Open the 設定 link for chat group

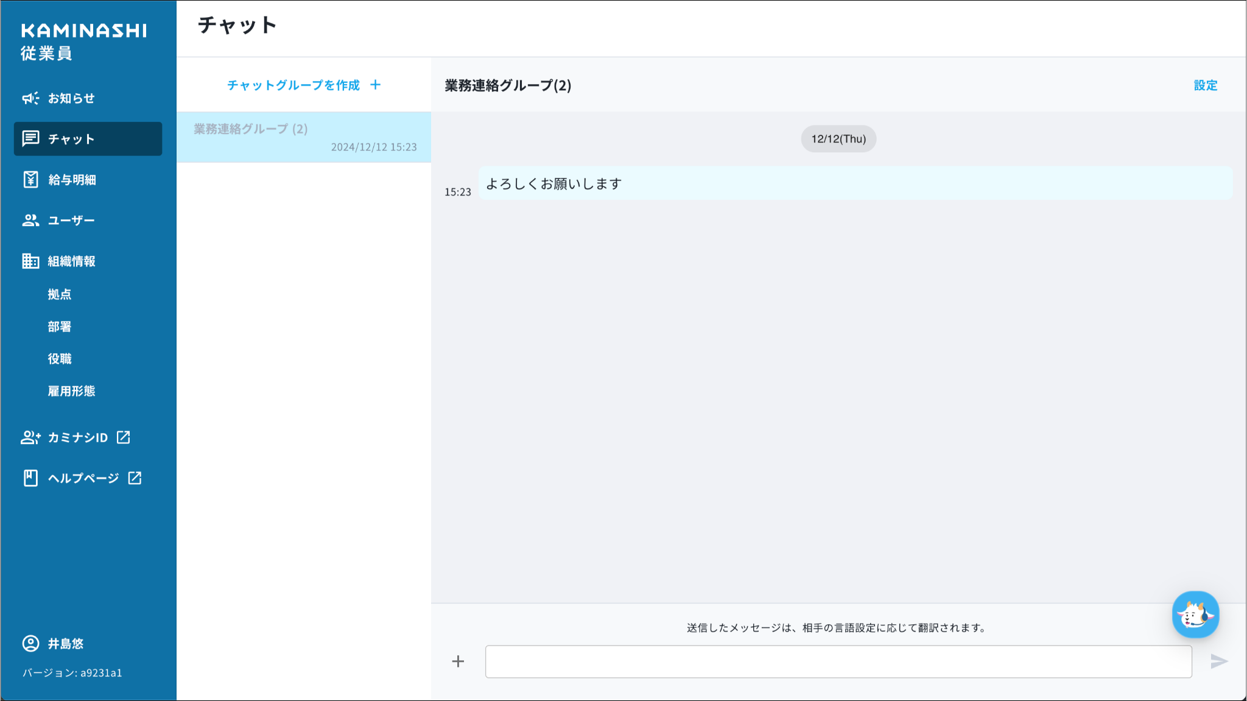(1205, 85)
